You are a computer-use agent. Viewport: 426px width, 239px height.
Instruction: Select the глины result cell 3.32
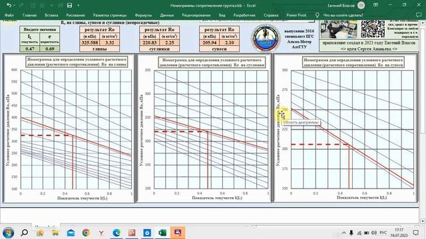pos(109,42)
